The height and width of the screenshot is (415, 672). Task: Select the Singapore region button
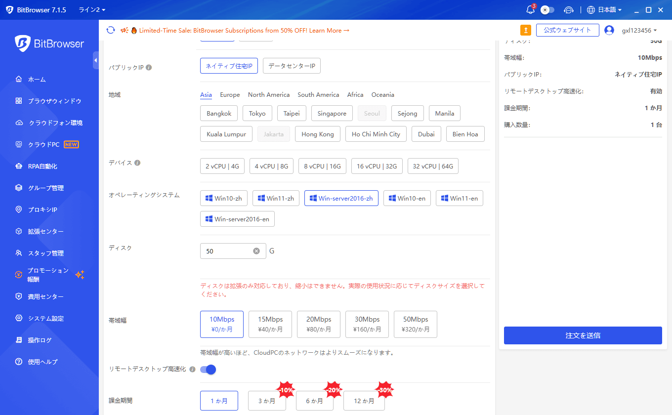pos(332,113)
